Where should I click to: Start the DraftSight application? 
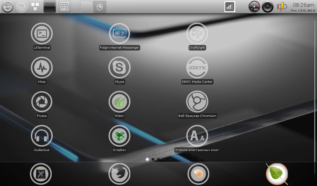pos(197,33)
